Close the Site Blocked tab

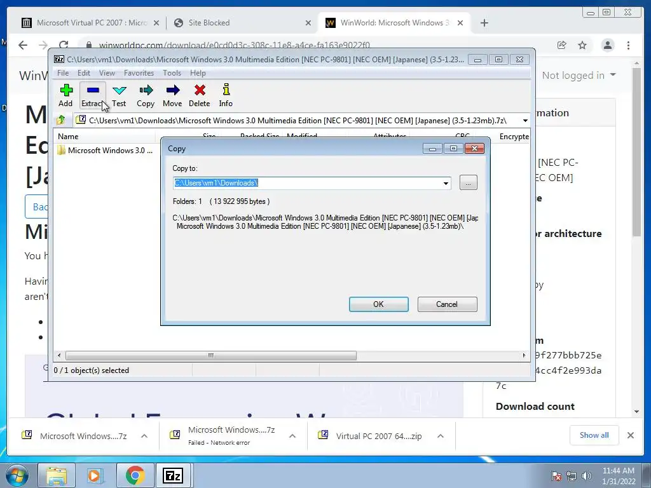[x=308, y=23]
